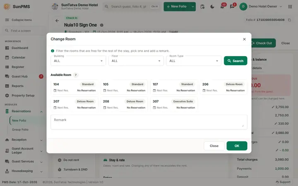Open chat messages icon in header

point(232,7)
